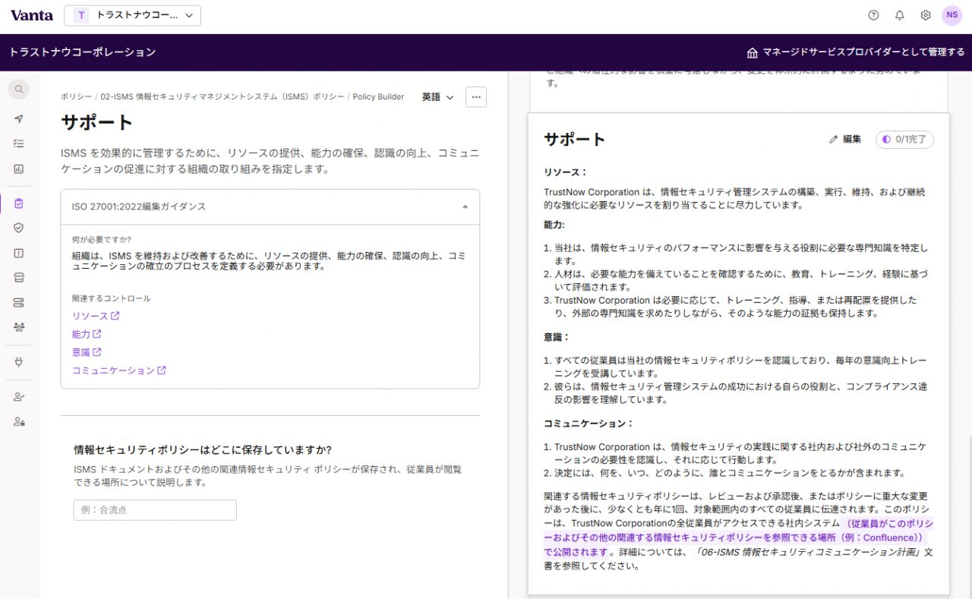Focus the 例：合流点 policy location input
This screenshot has width=972, height=599.
tap(155, 510)
